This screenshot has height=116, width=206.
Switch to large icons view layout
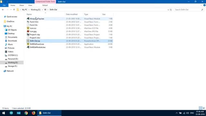coord(204,108)
